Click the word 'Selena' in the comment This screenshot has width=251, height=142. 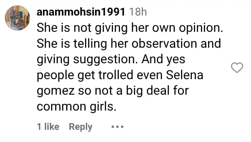click(x=185, y=75)
